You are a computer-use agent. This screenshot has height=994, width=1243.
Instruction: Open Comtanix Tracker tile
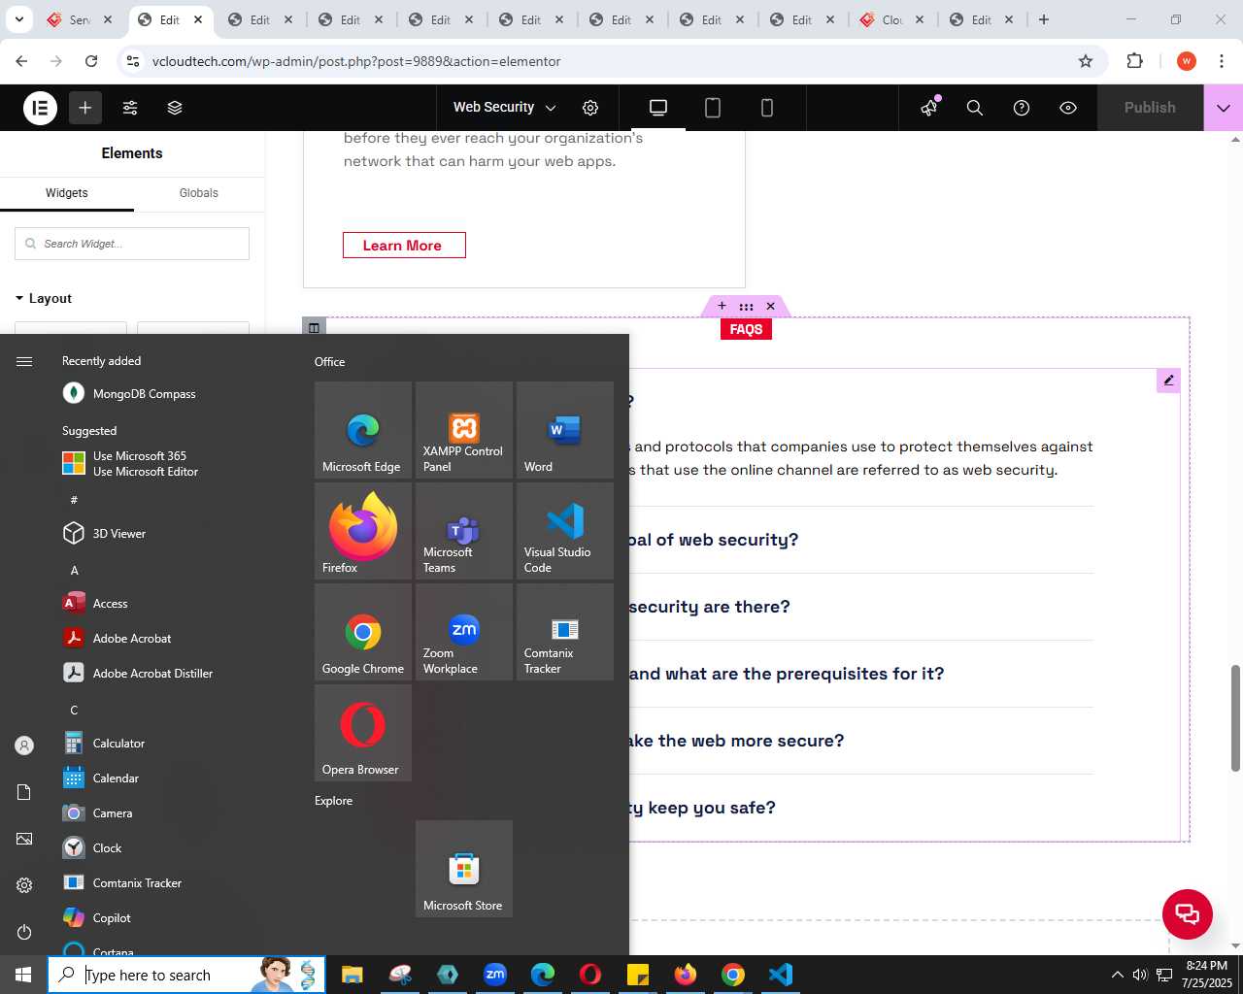click(565, 632)
